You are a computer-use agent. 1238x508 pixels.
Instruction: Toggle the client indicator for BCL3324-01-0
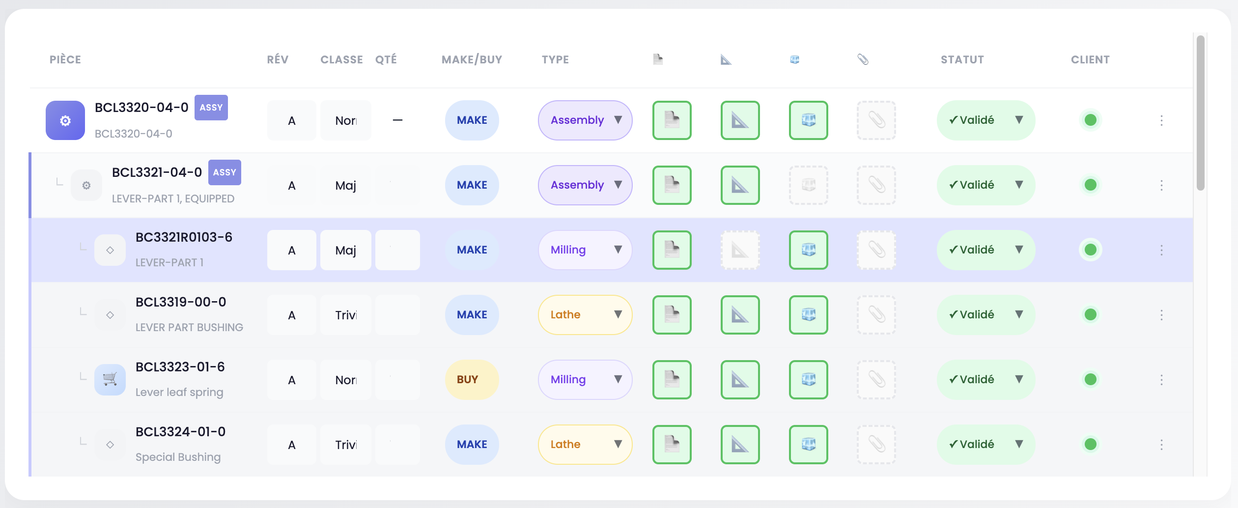1091,444
